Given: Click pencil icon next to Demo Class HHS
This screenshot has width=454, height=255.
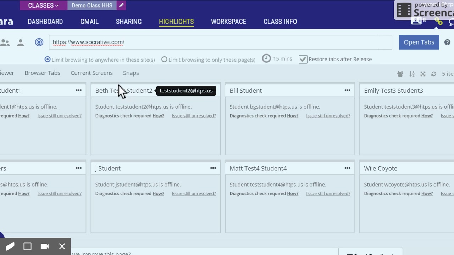Looking at the screenshot, I should click(x=121, y=5).
